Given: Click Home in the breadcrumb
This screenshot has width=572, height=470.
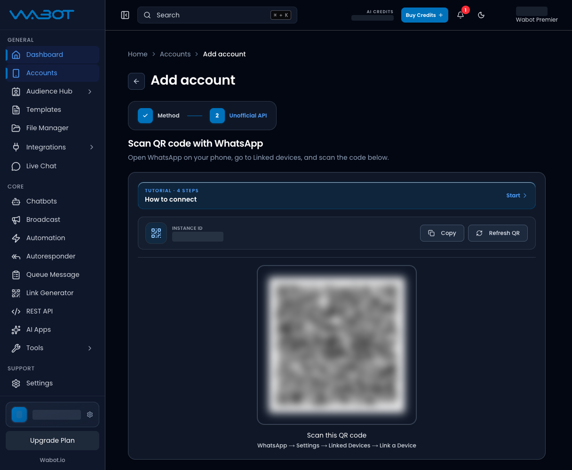Looking at the screenshot, I should coord(138,54).
